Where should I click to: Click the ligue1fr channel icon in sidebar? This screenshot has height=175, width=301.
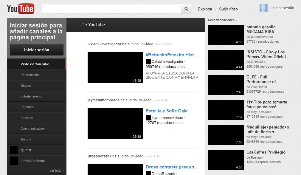(14, 150)
